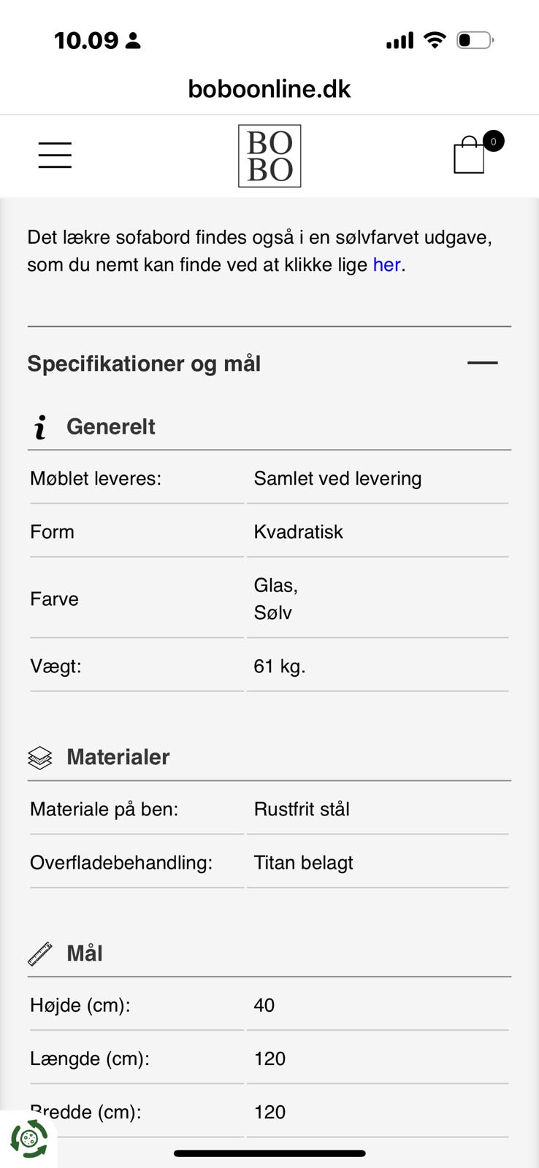Image resolution: width=539 pixels, height=1168 pixels.
Task: Click the Mål ruler icon
Action: click(40, 953)
